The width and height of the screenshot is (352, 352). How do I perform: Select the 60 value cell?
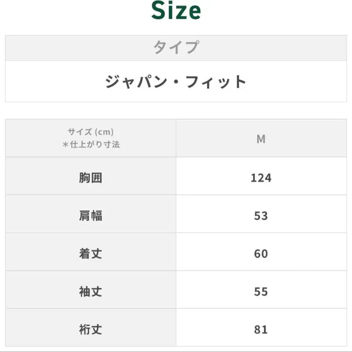click(261, 253)
